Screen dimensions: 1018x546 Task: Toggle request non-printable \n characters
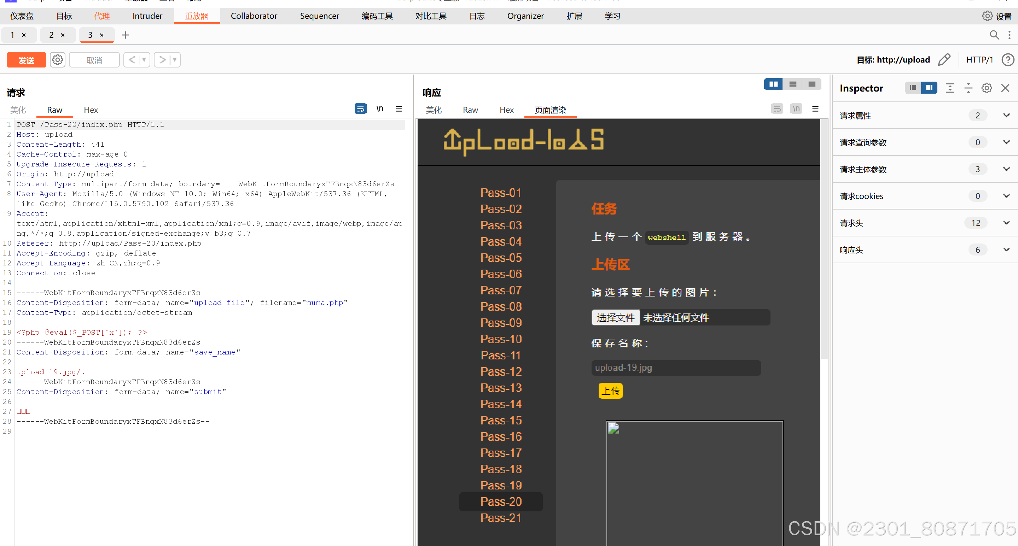point(379,108)
